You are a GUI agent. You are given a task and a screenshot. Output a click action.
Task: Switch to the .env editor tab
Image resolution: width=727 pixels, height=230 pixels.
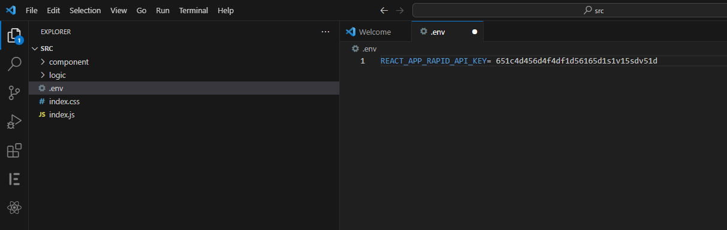pos(448,32)
